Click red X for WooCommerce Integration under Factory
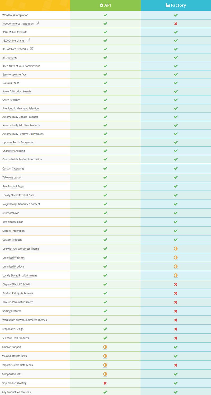This screenshot has width=211, height=395. (176, 24)
